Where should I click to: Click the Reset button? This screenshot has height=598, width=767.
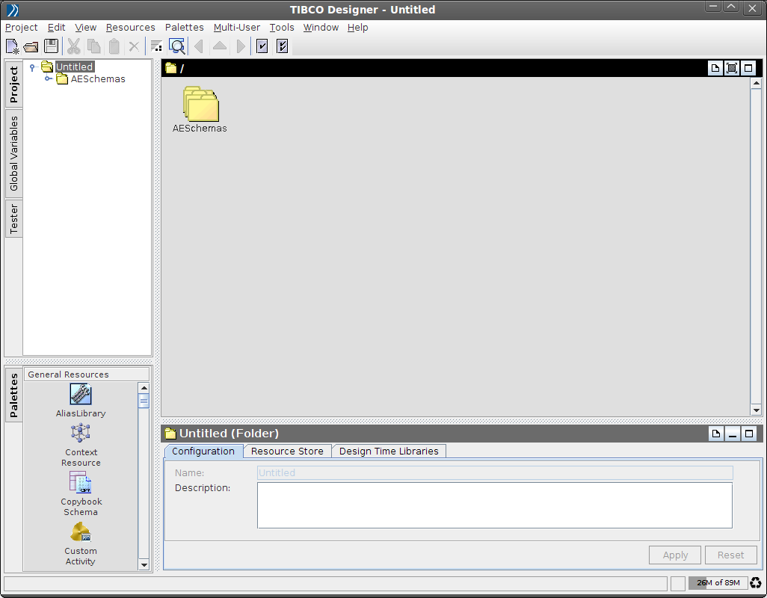730,555
